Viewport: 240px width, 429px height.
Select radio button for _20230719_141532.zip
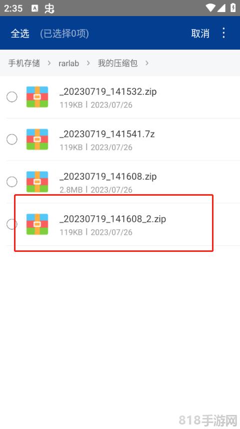[11, 97]
